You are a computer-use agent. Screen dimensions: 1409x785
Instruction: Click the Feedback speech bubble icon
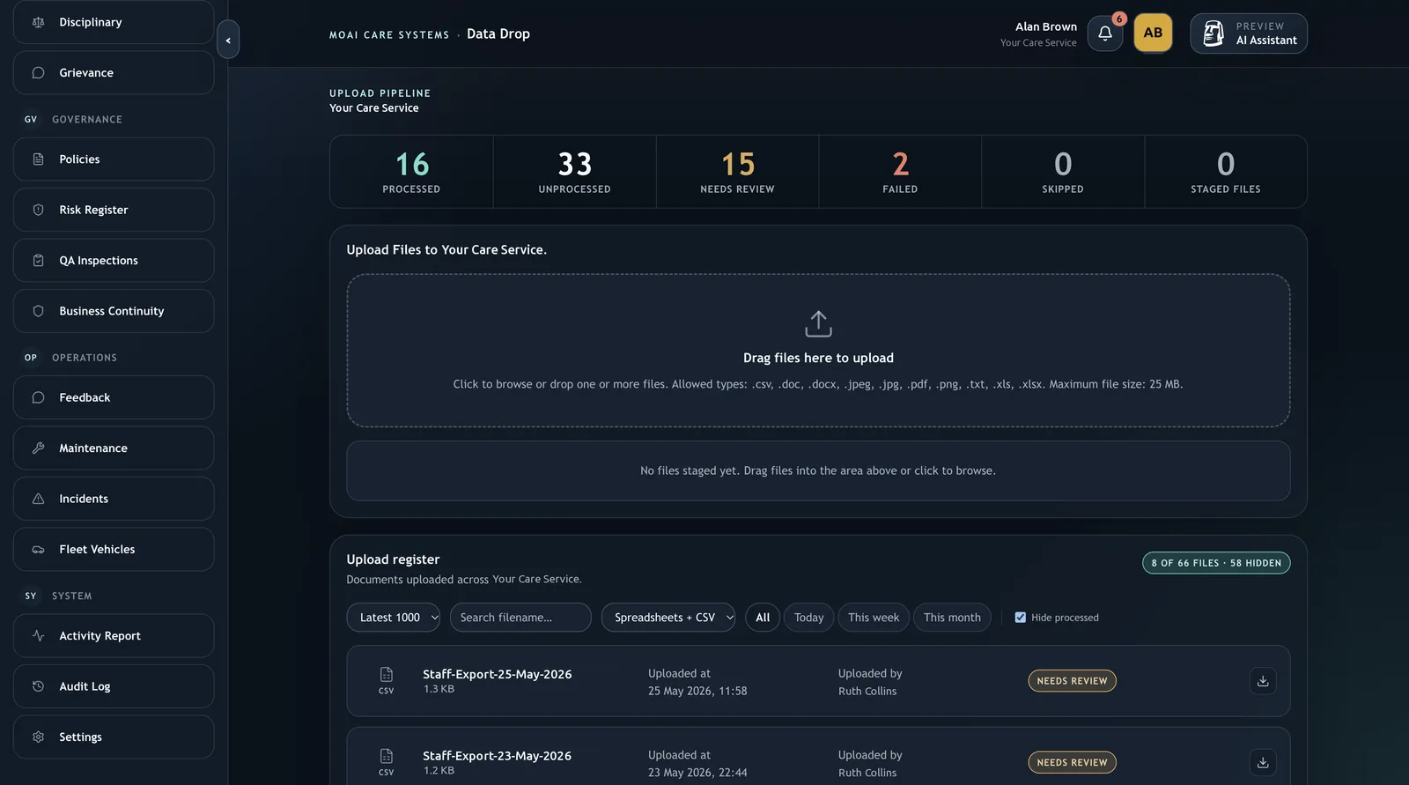coord(38,397)
